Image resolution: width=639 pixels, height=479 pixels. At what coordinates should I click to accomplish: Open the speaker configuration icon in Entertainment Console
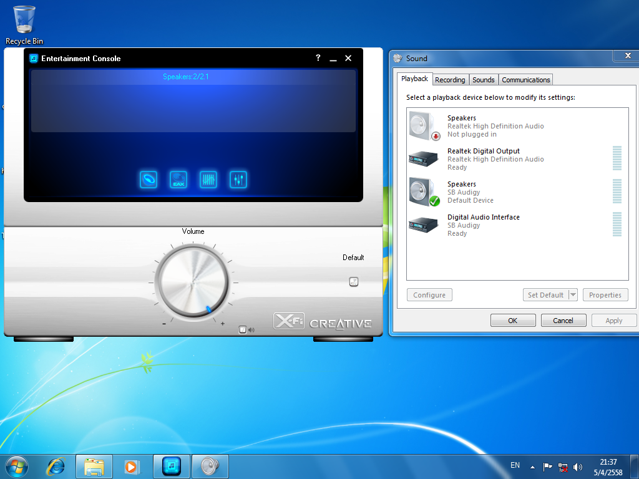coord(149,180)
